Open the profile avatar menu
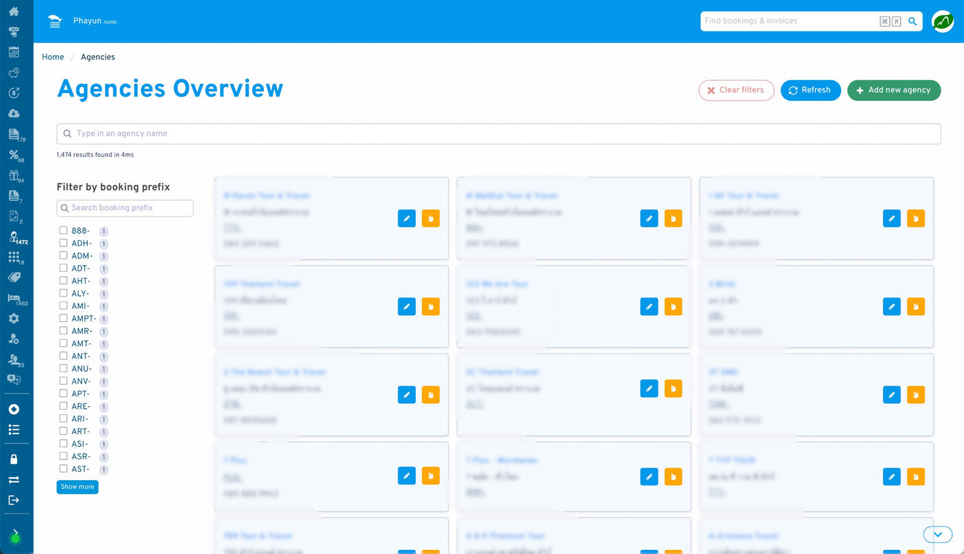The image size is (964, 554). pos(942,21)
